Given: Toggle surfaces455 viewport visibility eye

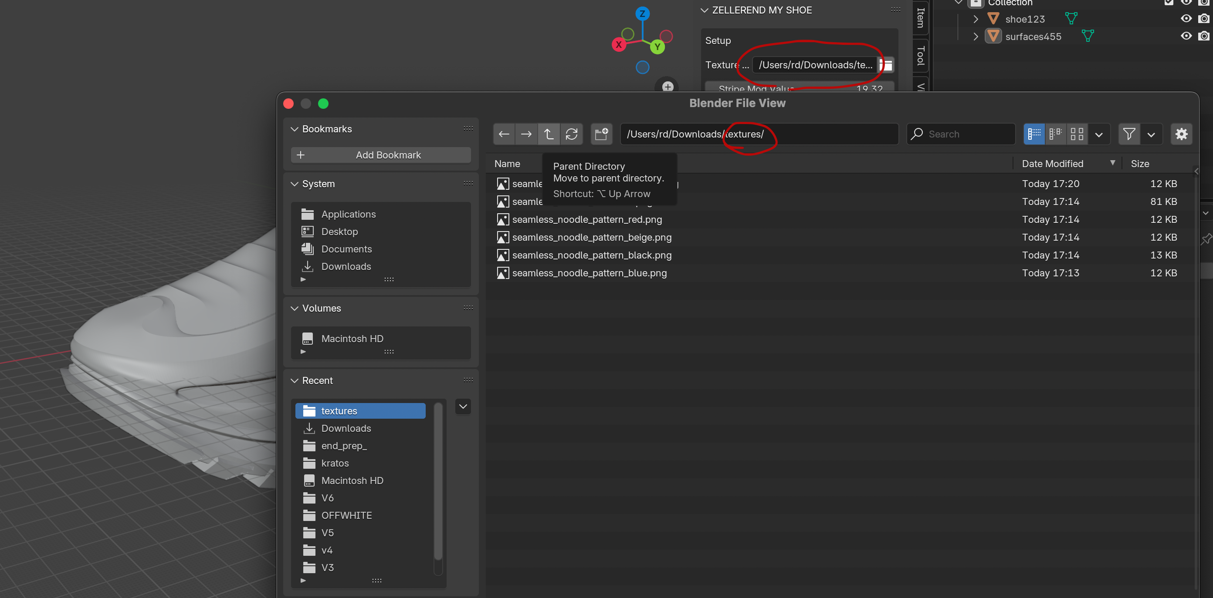Looking at the screenshot, I should click(x=1186, y=36).
